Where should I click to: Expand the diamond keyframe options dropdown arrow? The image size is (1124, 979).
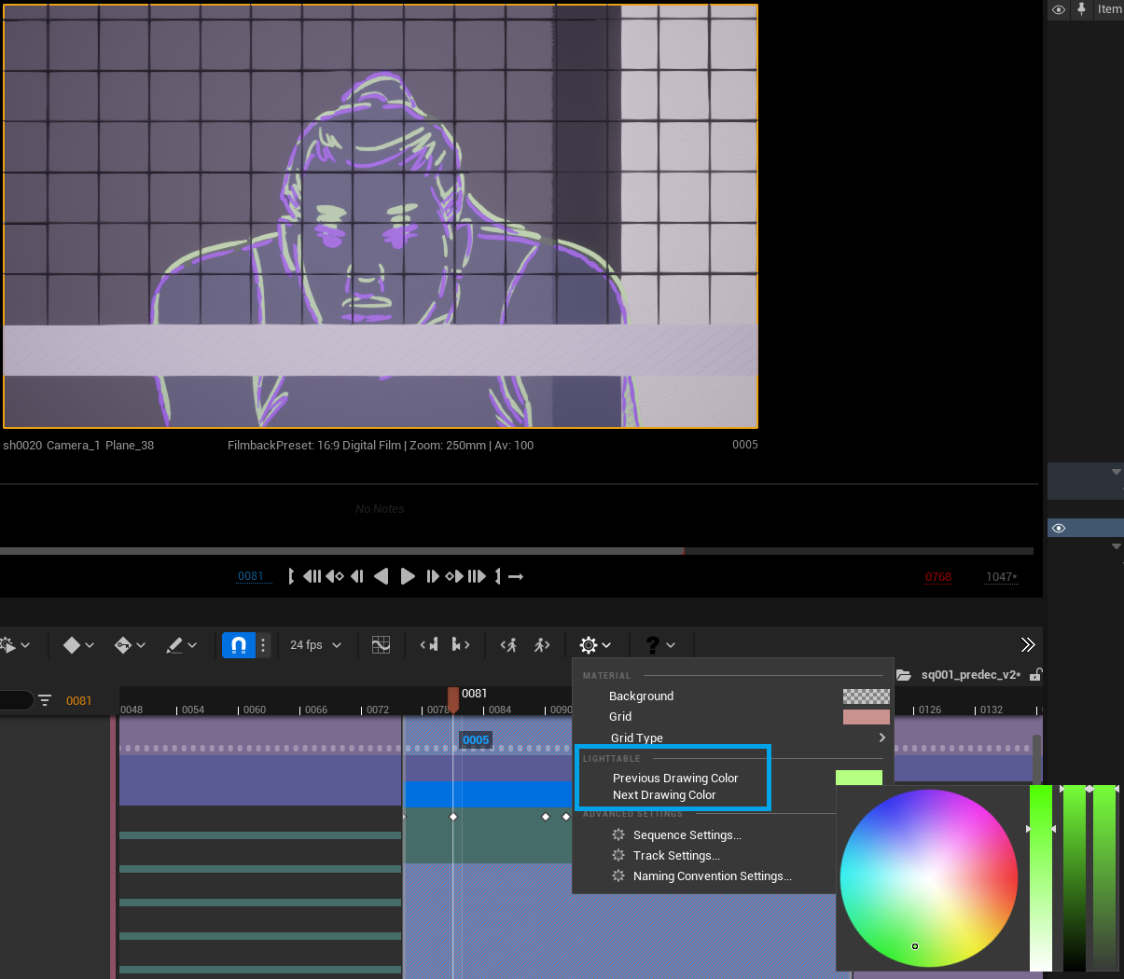click(x=90, y=644)
